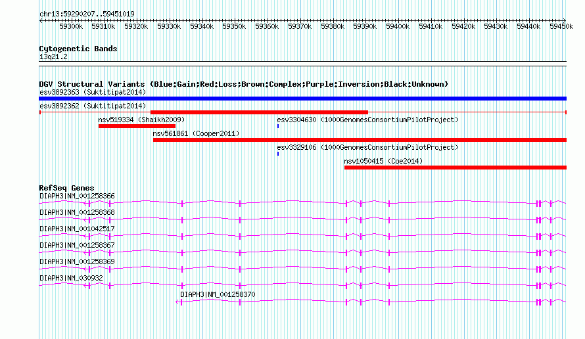Click the 59440k ruler tick label
The width and height of the screenshot is (585, 339).
point(528,26)
